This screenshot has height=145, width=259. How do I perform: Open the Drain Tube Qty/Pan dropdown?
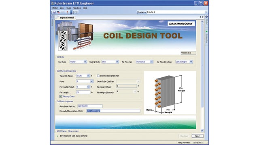pyautogui.click(x=138, y=81)
